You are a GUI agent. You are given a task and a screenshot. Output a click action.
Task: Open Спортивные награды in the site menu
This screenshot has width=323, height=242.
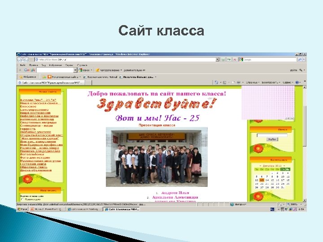38,122
